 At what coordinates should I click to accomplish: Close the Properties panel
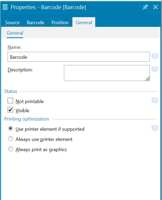tap(156, 7)
